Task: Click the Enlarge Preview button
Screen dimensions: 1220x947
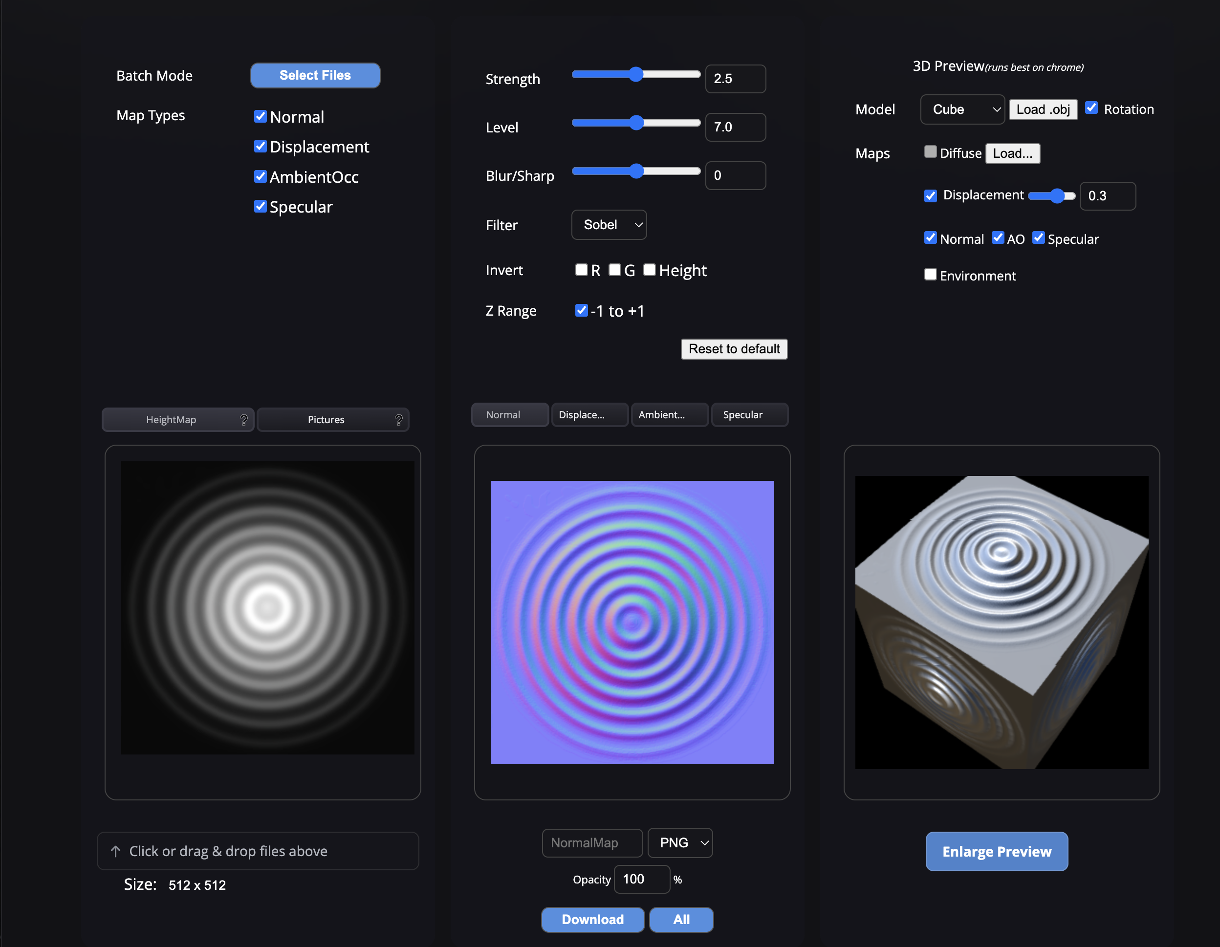Action: (x=996, y=851)
